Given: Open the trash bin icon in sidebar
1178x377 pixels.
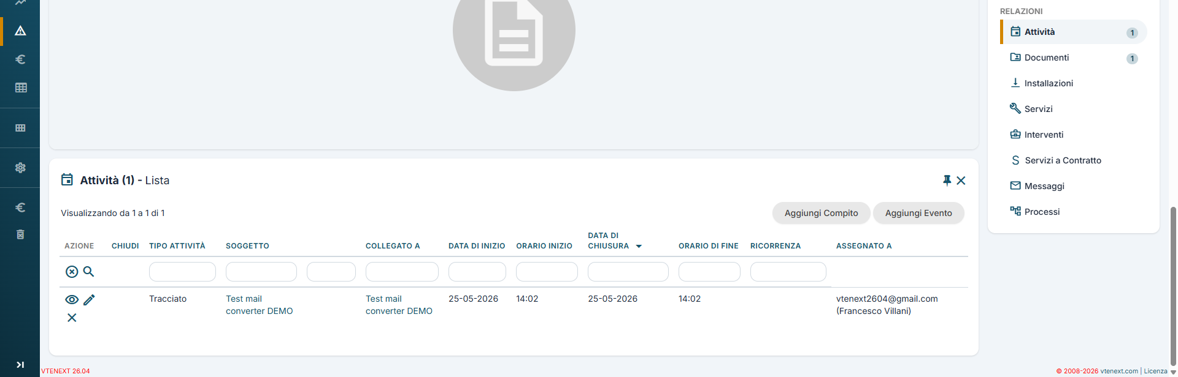Looking at the screenshot, I should click(x=20, y=234).
